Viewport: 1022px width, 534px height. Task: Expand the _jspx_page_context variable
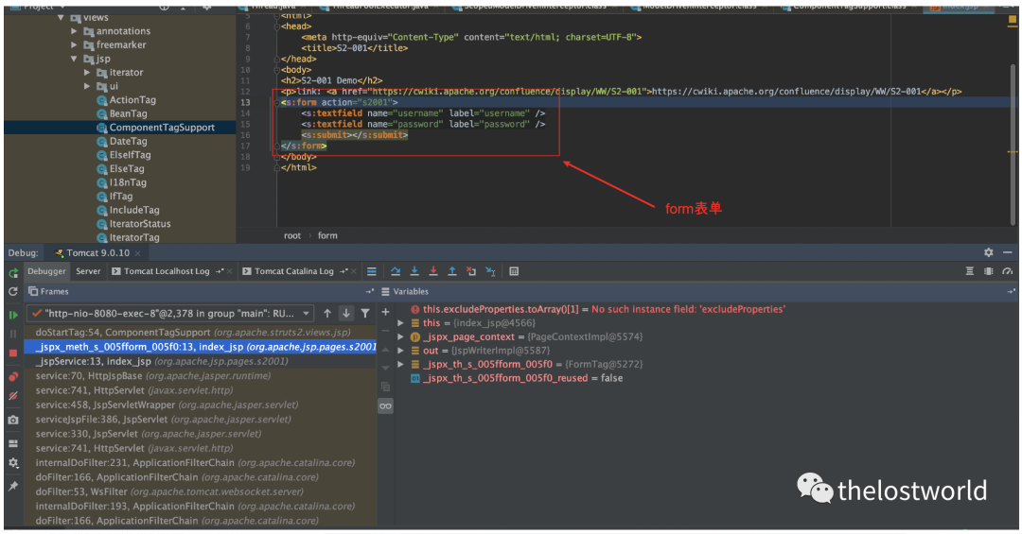(x=401, y=337)
